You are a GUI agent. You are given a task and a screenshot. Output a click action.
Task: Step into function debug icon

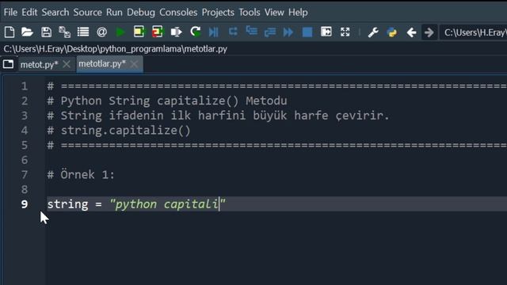252,31
